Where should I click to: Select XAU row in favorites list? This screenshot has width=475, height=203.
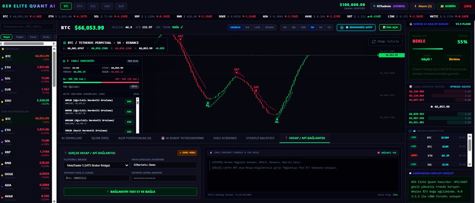pos(26,102)
